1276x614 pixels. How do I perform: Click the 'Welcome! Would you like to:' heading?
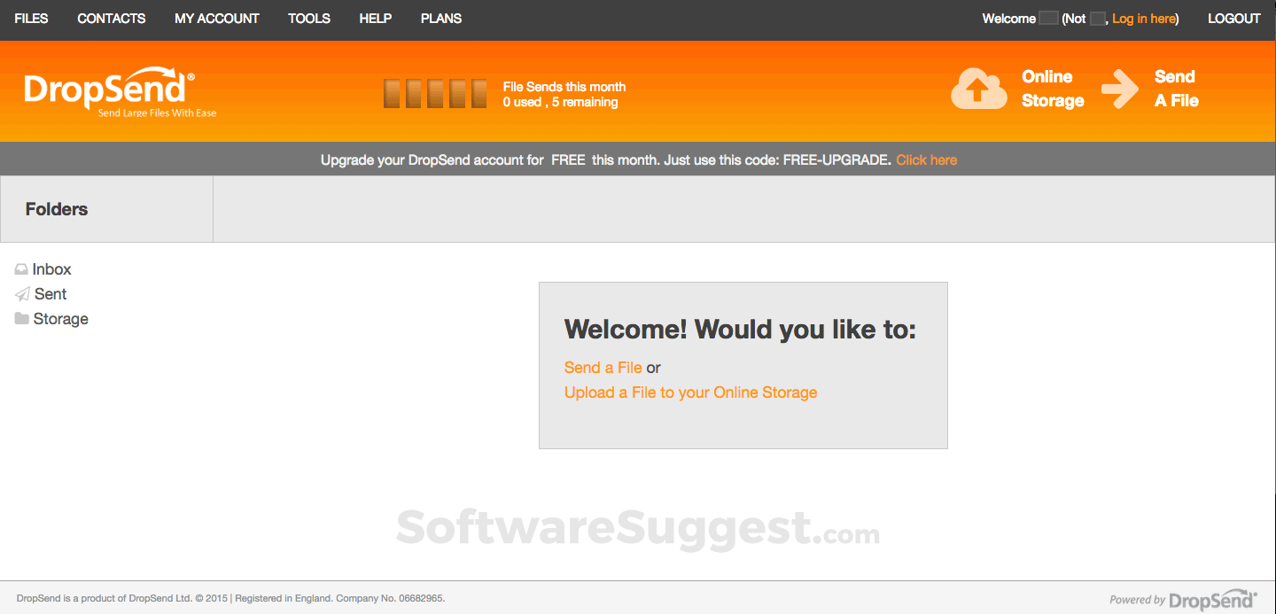click(x=741, y=330)
